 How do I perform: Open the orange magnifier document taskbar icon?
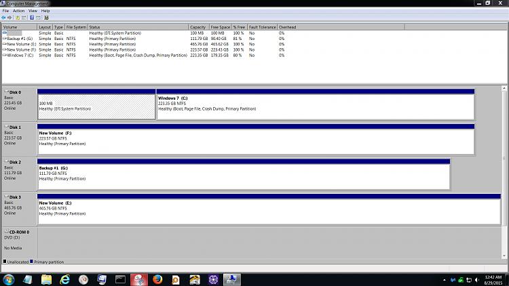(x=176, y=279)
